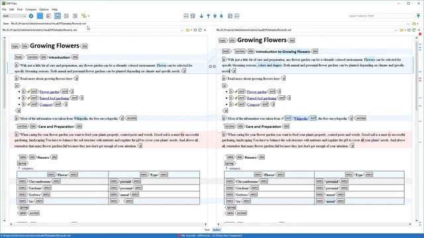Click the toolbar icon with the red play arrow
The width and height of the screenshot is (424, 238).
(x=48, y=16)
